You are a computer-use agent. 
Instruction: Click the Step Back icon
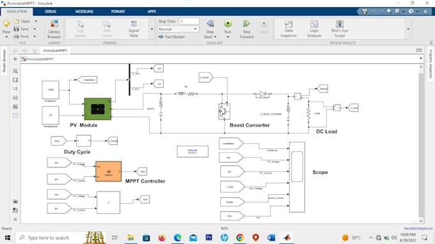(210, 24)
